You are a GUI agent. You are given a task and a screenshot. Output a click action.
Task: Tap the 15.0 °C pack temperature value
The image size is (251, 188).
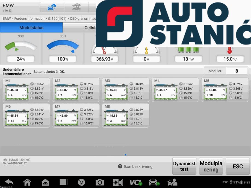coord(230,59)
